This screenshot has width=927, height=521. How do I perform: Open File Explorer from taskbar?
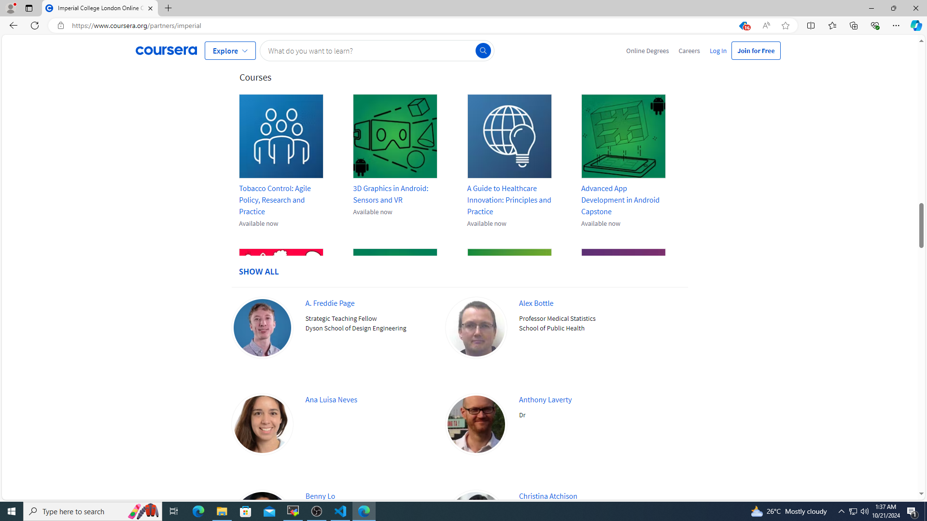(x=222, y=511)
